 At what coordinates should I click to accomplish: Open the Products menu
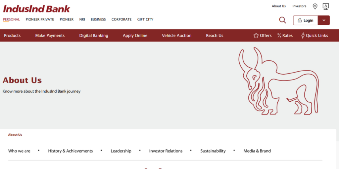tap(12, 36)
